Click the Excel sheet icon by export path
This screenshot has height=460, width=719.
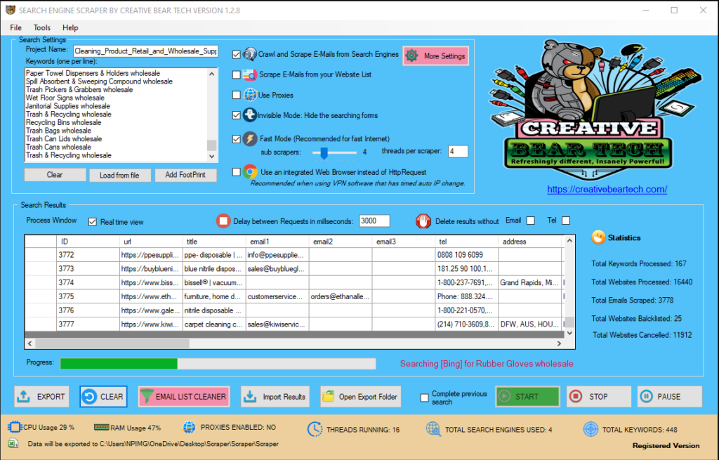[14, 443]
